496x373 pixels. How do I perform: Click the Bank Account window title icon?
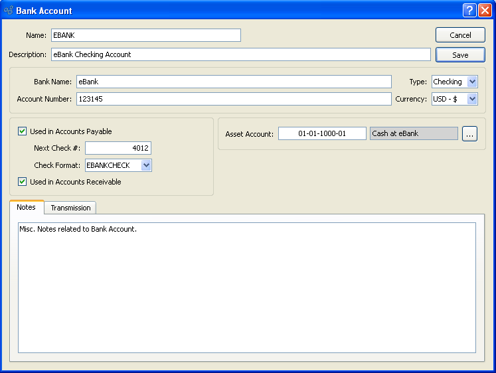point(9,11)
